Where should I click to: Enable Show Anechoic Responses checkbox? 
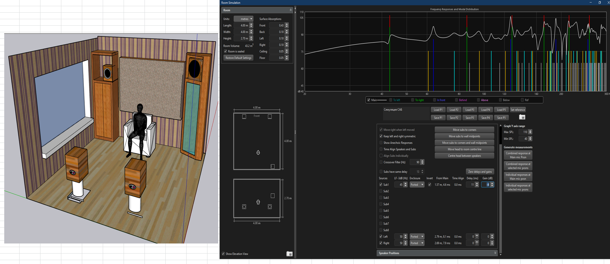coord(381,143)
